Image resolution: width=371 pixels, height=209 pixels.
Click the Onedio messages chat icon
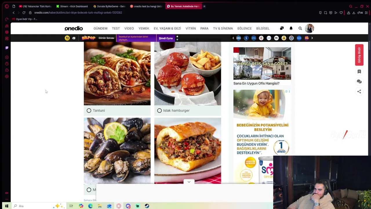pos(282,28)
